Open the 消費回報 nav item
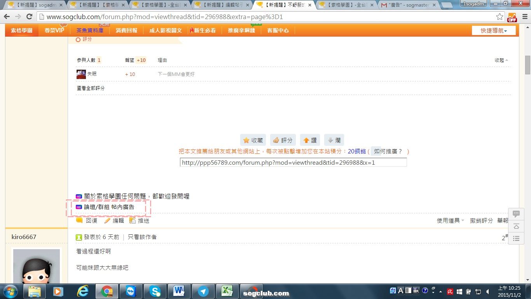The image size is (531, 299). [126, 30]
